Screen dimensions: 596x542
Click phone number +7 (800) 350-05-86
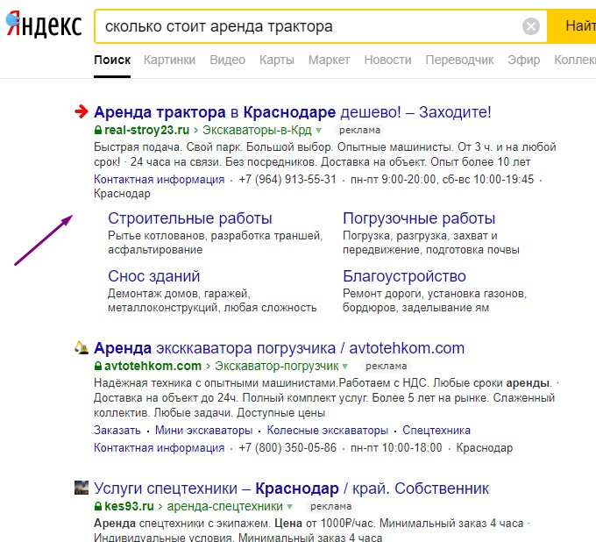point(287,447)
